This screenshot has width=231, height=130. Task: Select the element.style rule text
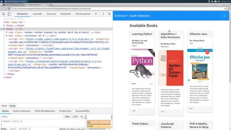11,121
